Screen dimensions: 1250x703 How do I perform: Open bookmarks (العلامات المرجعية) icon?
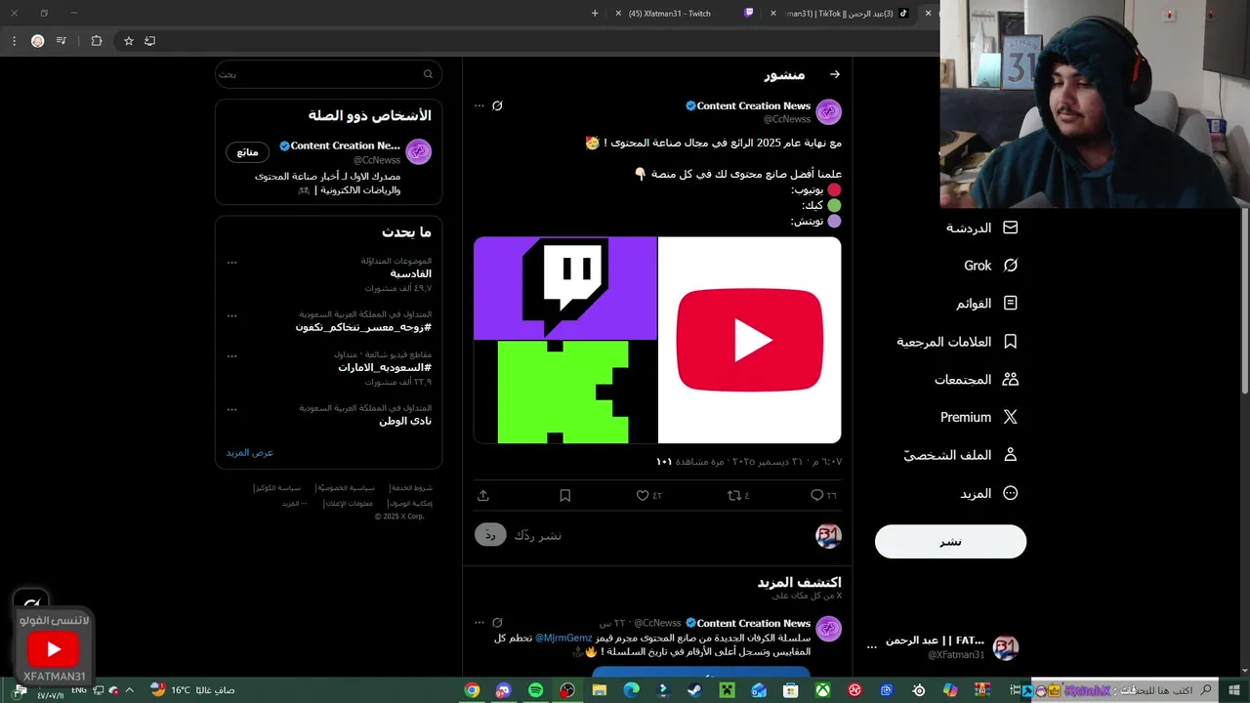[x=1011, y=342]
